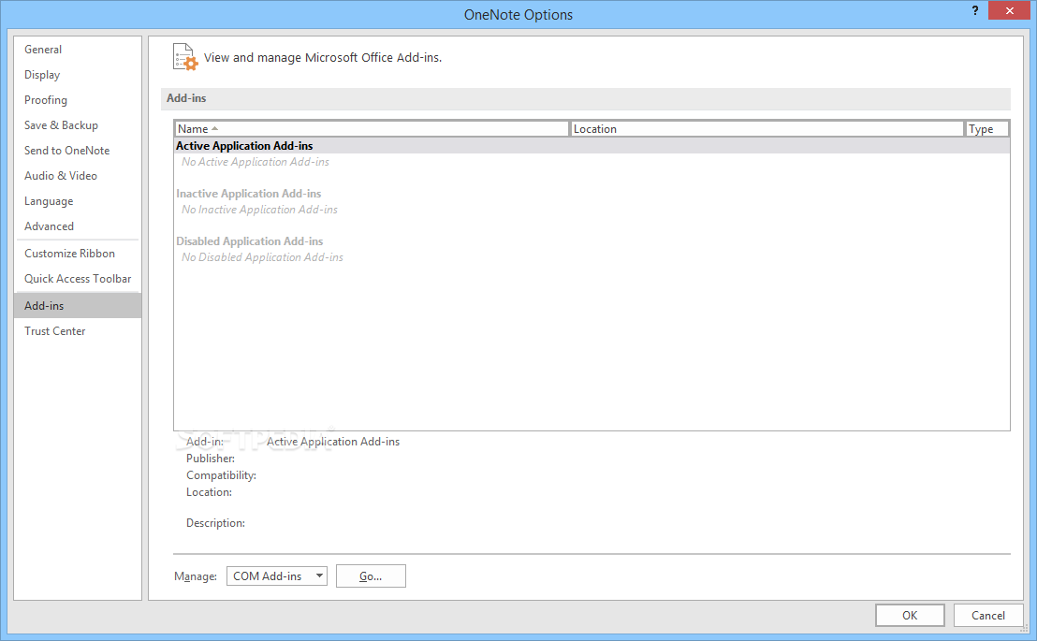Select Disabled Application Add-ins group header
The width and height of the screenshot is (1037, 641).
coord(249,241)
